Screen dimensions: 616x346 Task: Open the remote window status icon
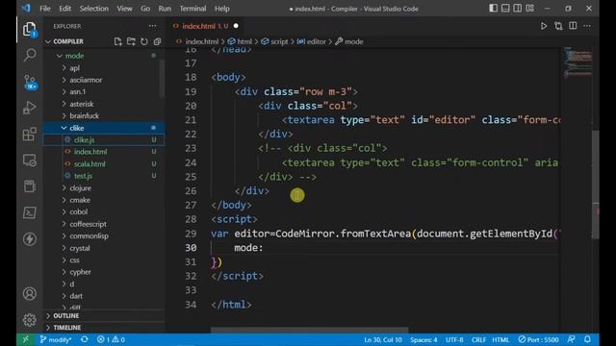point(26,339)
